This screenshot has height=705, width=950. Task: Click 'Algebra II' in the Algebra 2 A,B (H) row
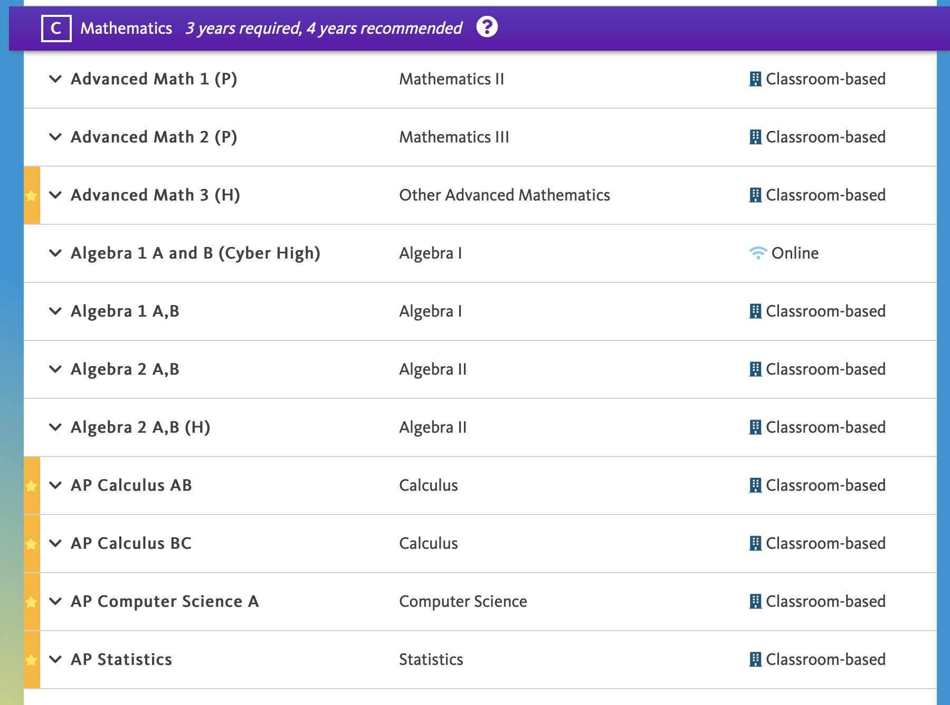[x=433, y=427]
